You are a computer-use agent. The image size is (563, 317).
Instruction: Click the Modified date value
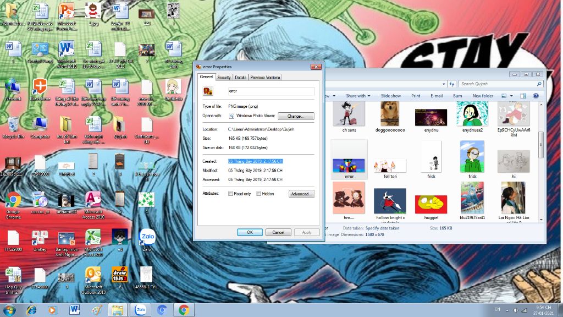pos(255,171)
